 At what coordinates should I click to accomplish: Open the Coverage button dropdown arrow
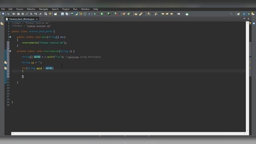(x=112, y=14)
